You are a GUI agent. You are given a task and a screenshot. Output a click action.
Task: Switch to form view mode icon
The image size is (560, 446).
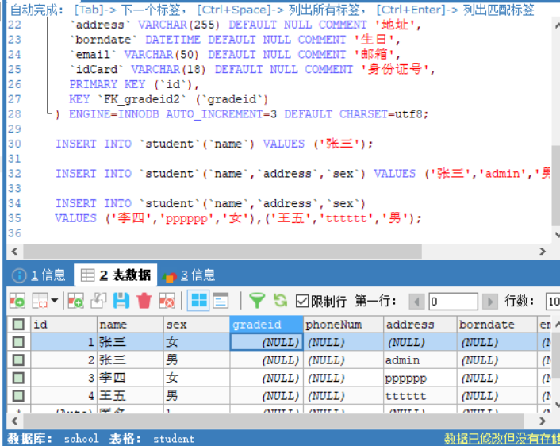click(220, 301)
